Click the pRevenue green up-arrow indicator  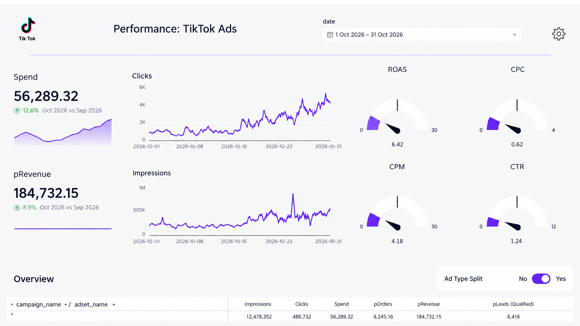[x=17, y=208]
